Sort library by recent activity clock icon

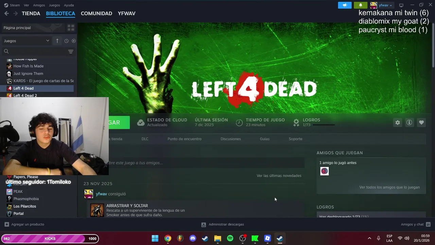click(66, 41)
